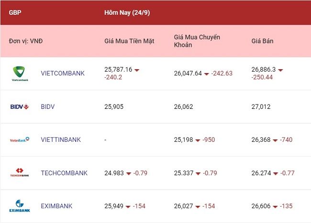The height and width of the screenshot is (223, 311).
Task: Click the down arrow beside Techcombank 24.983
Action: click(x=129, y=173)
